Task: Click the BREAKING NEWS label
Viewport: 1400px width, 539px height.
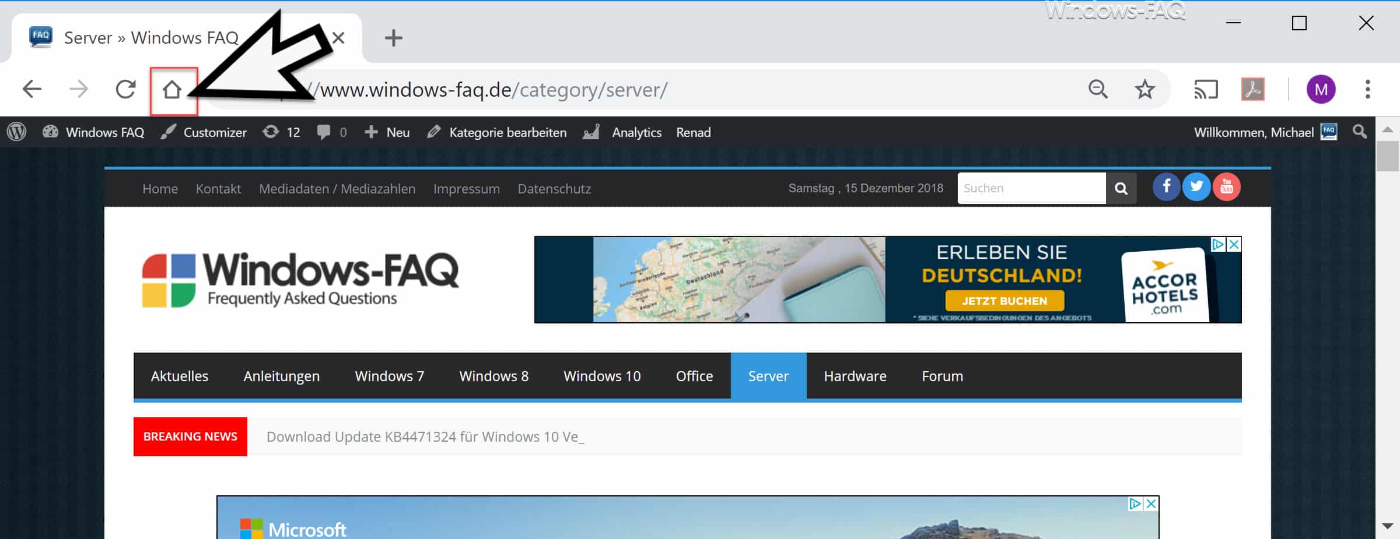Action: tap(190, 436)
